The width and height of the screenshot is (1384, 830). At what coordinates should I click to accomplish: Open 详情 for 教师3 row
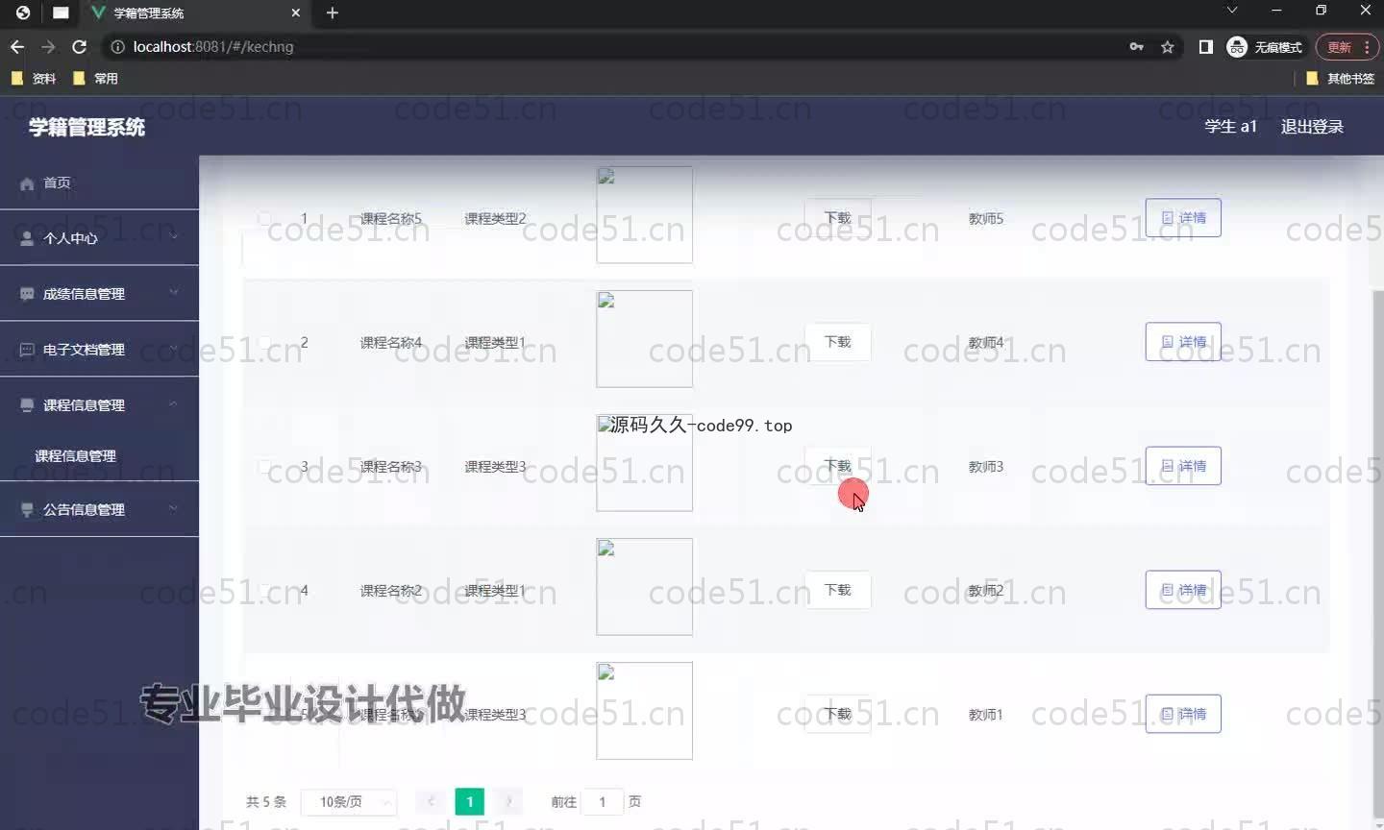coord(1183,466)
